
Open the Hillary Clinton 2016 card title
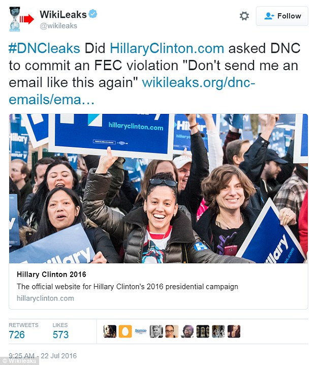[51, 275]
